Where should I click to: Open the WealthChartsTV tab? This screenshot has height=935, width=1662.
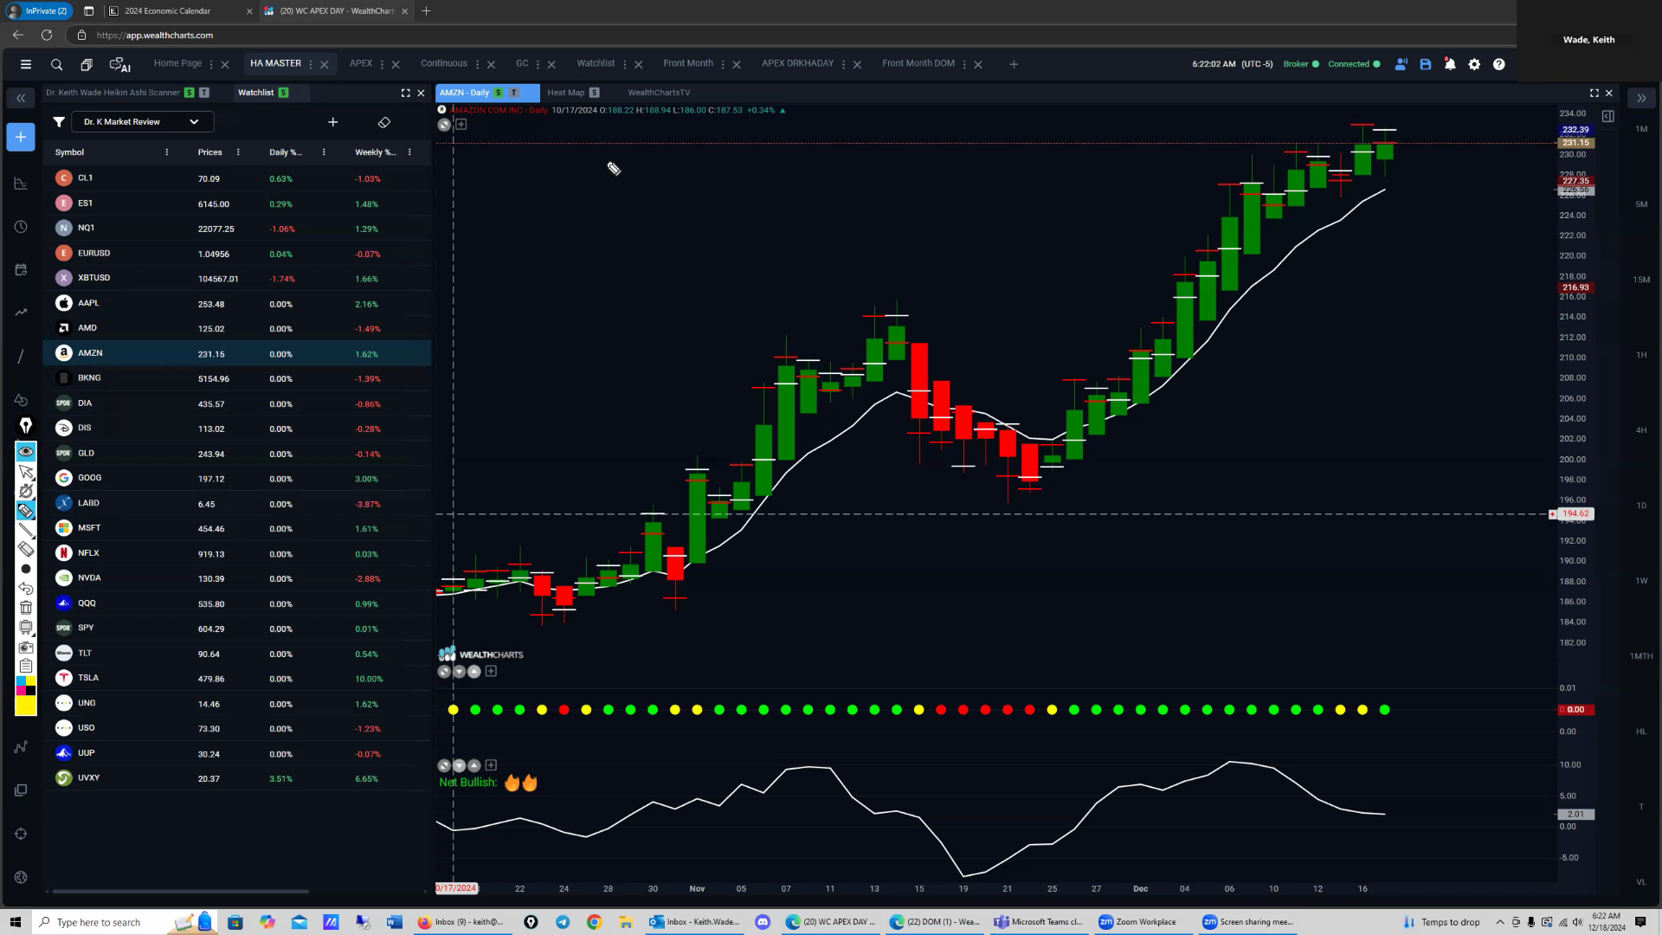coord(659,93)
